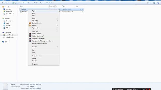Select Local Disk (D:) drive
This screenshot has height=90, width=161.
pyautogui.click(x=10, y=37)
